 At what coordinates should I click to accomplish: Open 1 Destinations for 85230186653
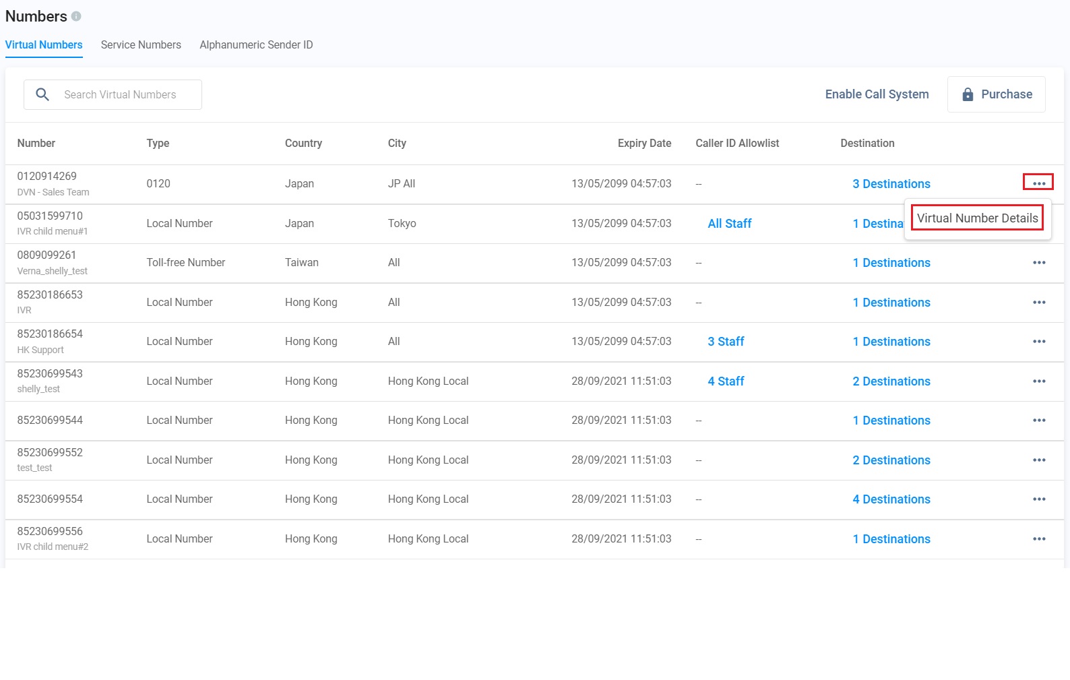pos(891,303)
